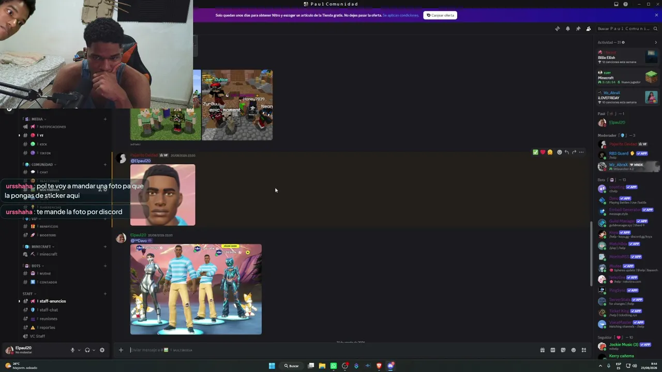Forward the hovered message

(x=574, y=152)
